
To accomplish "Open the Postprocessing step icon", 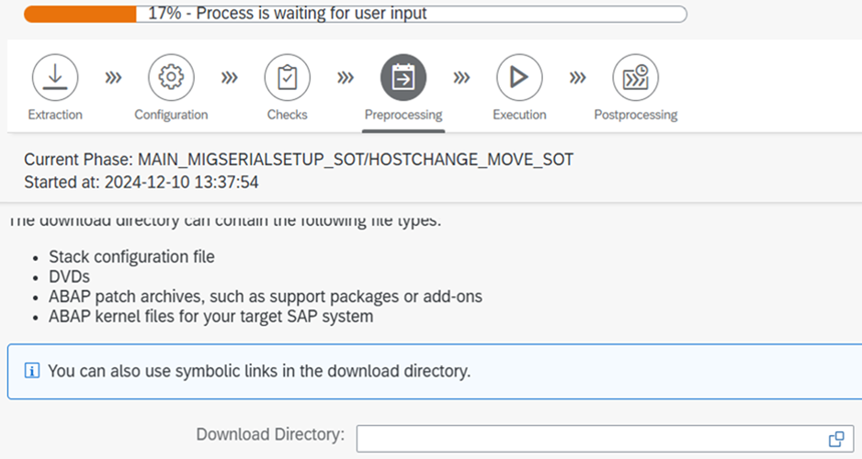I will (635, 77).
